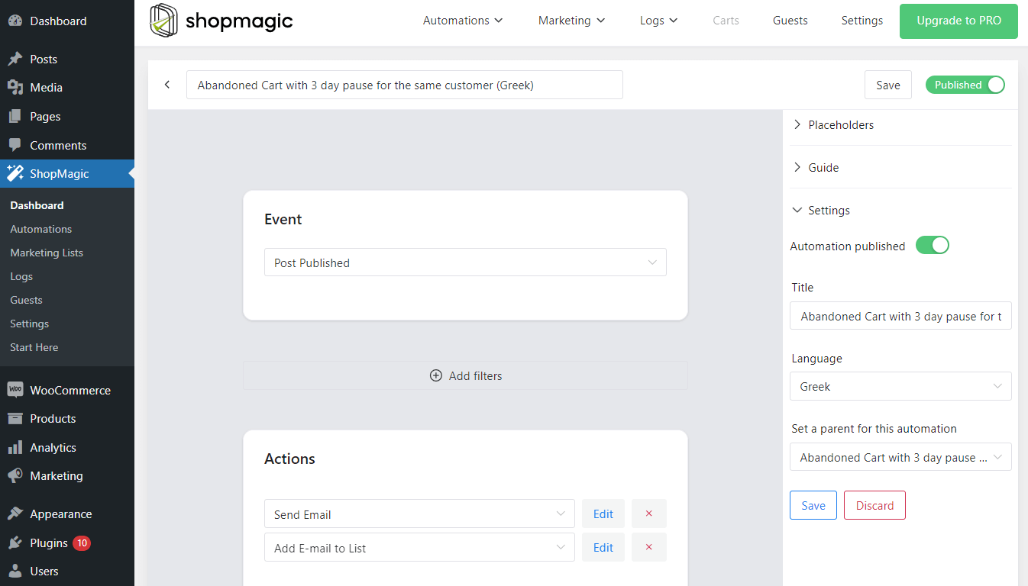
Task: Click the Discard button
Action: coord(874,505)
